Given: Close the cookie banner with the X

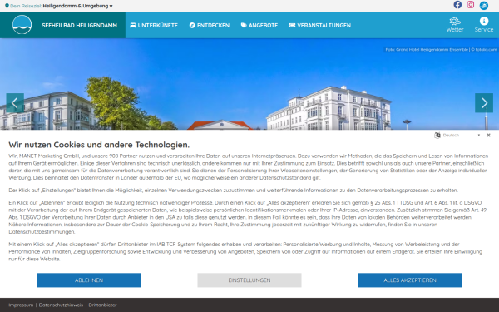Looking at the screenshot, I should coord(488,136).
